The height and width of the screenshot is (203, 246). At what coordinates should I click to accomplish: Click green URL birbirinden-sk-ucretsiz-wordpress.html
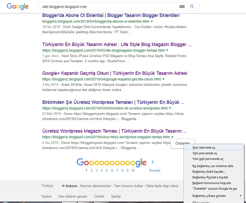pos(105,108)
